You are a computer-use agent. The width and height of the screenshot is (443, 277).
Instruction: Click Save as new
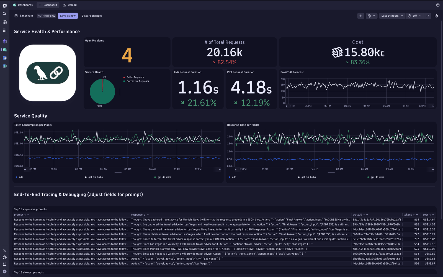pyautogui.click(x=68, y=16)
